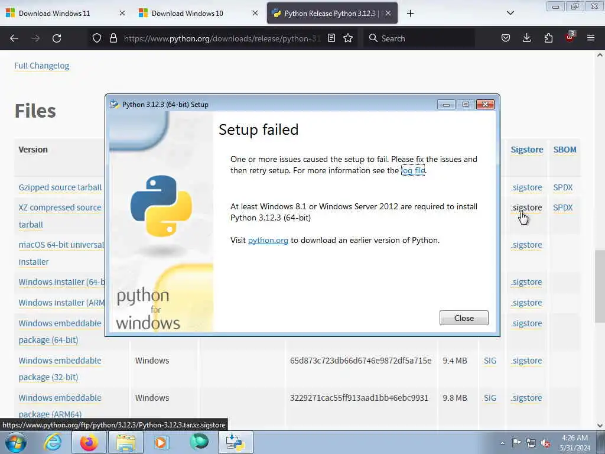This screenshot has height=454, width=605.
Task: Reload the page with the refresh icon
Action: point(57,38)
